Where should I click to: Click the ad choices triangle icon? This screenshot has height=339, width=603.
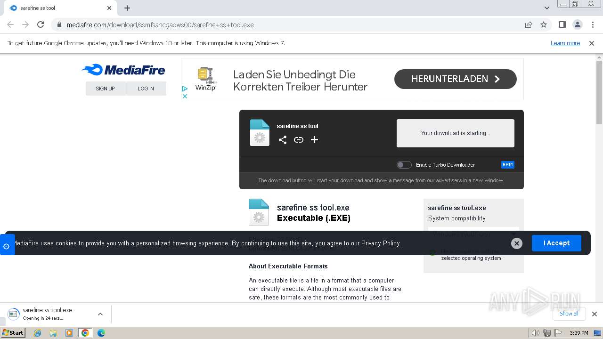pyautogui.click(x=185, y=89)
